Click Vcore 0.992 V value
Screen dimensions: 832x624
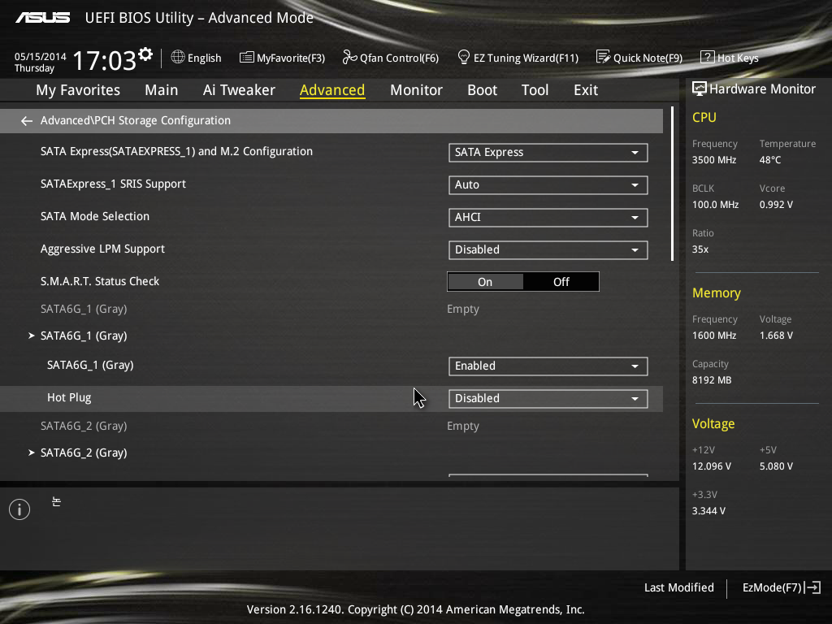pyautogui.click(x=776, y=204)
